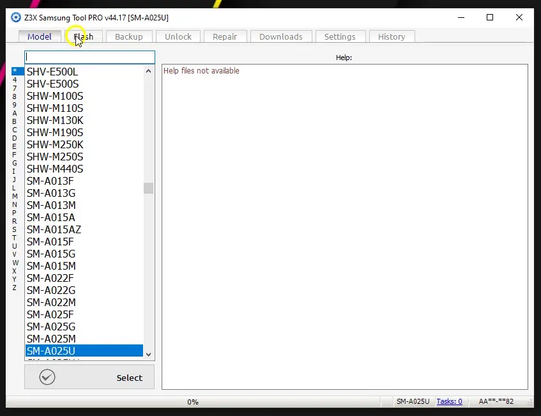Switch to the Flash tab
This screenshot has width=541, height=416.
[x=83, y=36]
